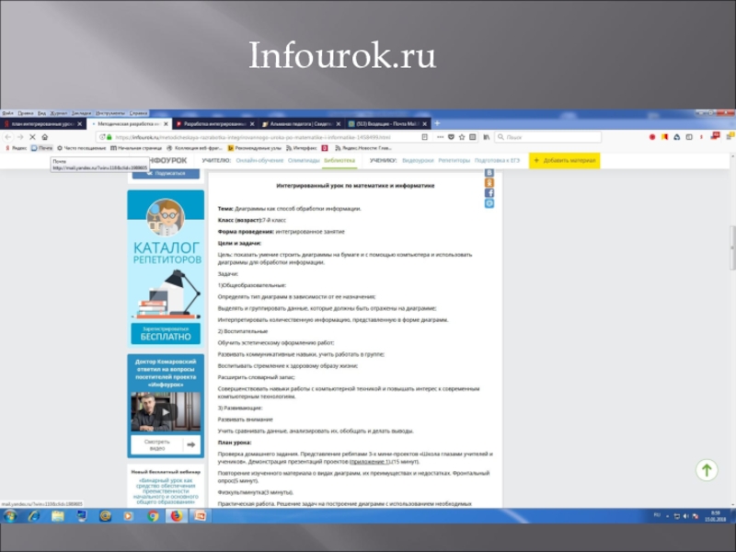Viewport: 736px width, 552px height.
Task: Click yellow Добавить материал button
Action: point(564,160)
